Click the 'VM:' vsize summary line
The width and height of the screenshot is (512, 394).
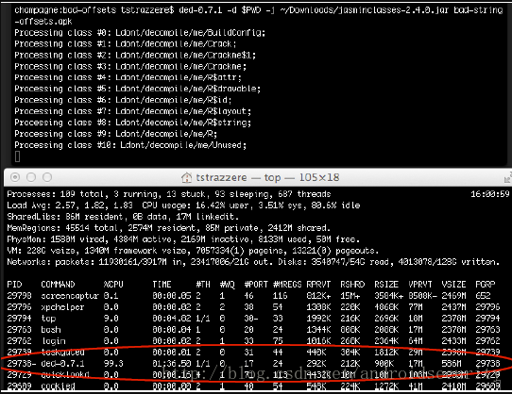193,251
